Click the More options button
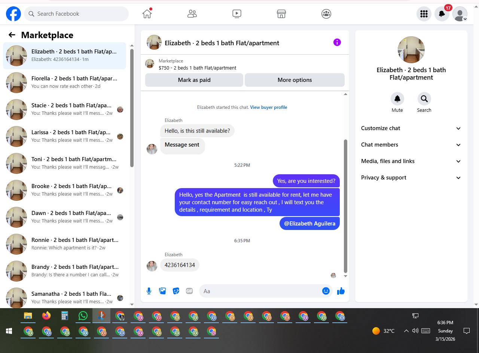This screenshot has height=353, width=479. coord(295,80)
